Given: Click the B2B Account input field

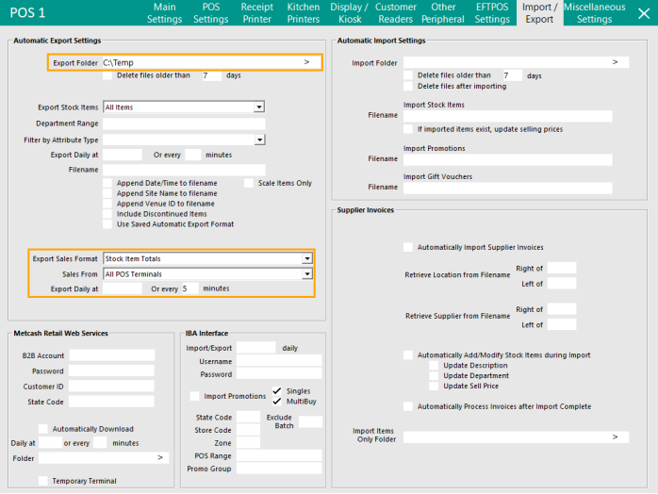Looking at the screenshot, I should 111,355.
